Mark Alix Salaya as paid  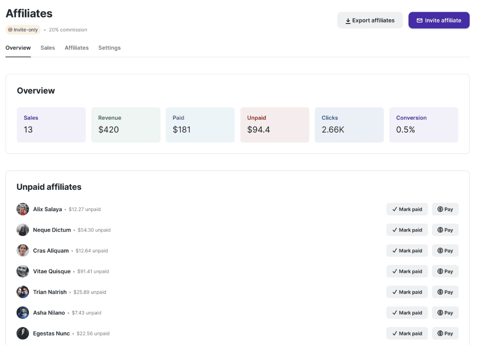(407, 209)
